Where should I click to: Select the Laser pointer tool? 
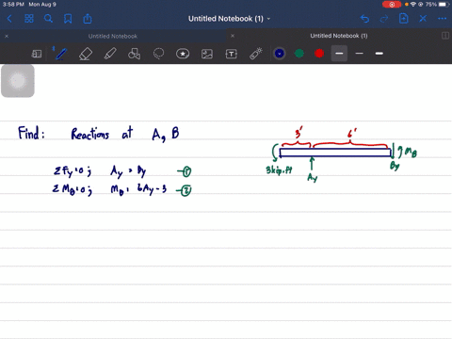[256, 54]
